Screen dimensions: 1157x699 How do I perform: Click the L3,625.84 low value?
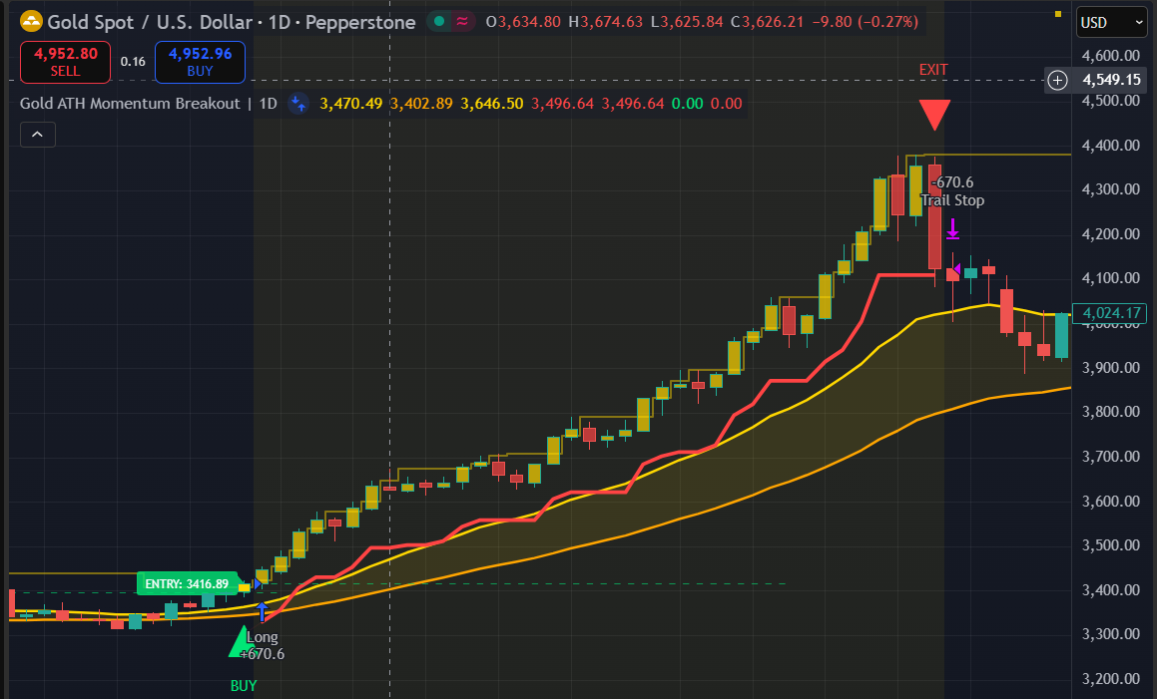(687, 22)
